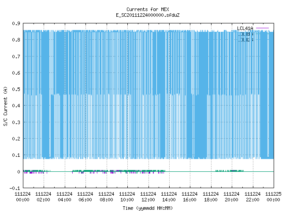Click the 0.2 y-axis tick value

16,139
